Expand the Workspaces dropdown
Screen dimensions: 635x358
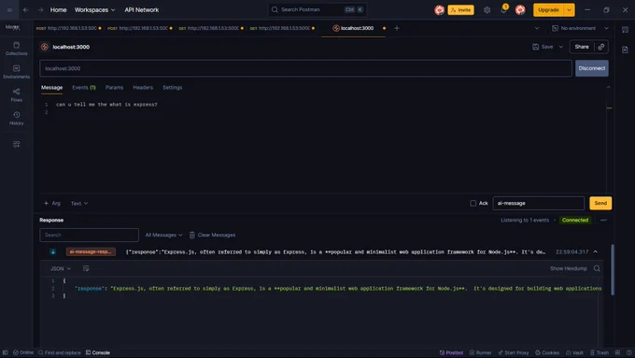click(94, 9)
